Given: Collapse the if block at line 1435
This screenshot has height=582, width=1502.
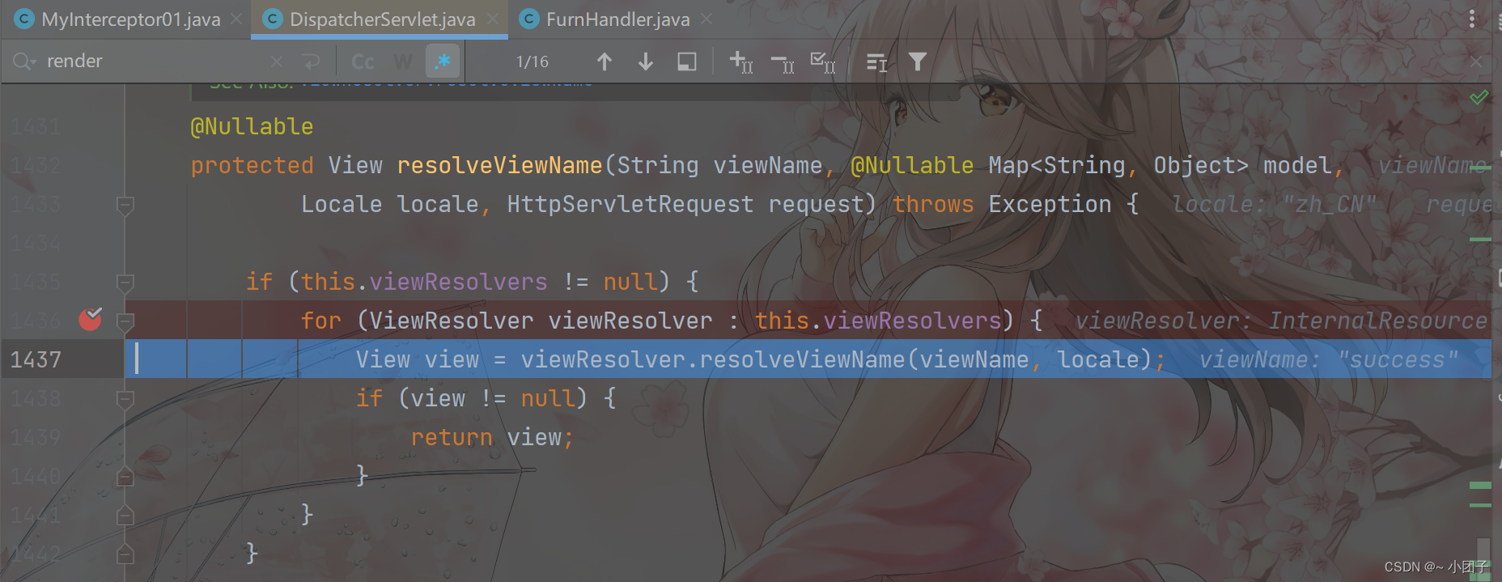Looking at the screenshot, I should (x=125, y=283).
